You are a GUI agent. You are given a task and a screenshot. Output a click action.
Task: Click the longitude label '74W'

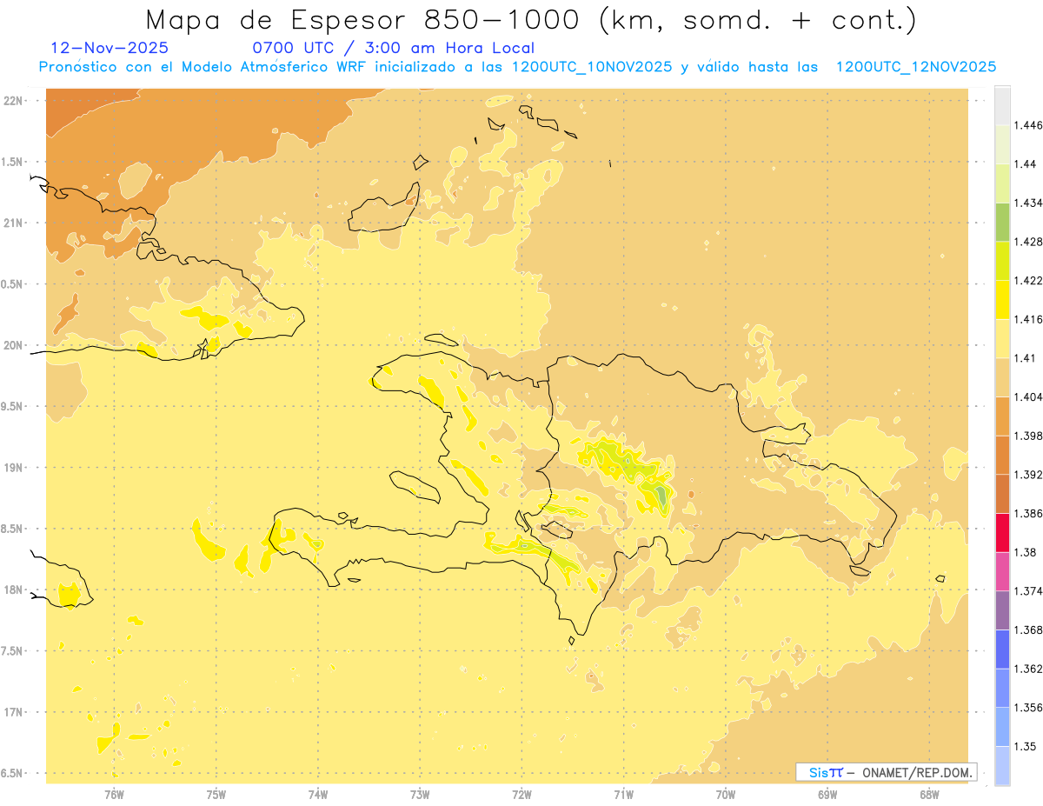pyautogui.click(x=318, y=794)
